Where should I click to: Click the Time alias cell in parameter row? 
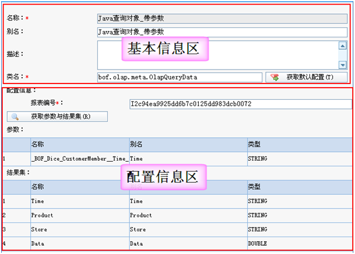pos(188,159)
